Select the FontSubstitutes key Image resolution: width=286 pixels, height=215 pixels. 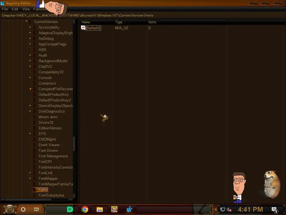(51, 195)
